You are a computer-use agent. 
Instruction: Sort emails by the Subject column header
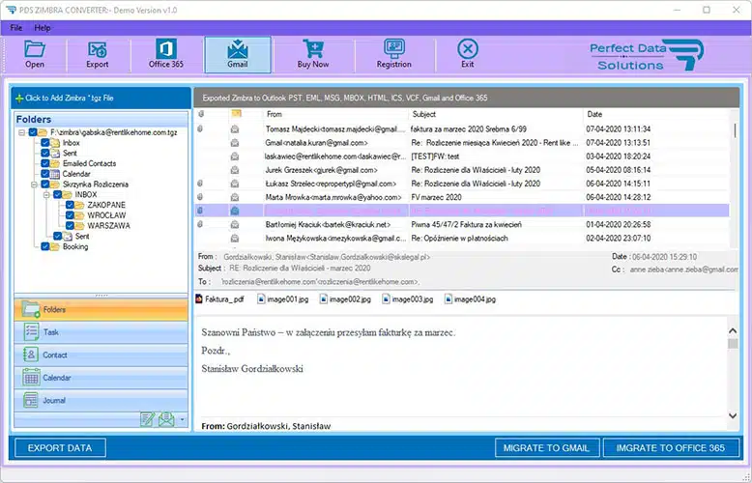(496, 114)
